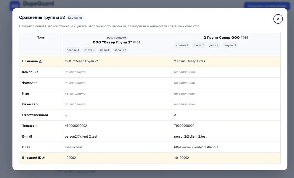Click the Сайт row label
Viewport: 294px width, 178px height.
pyautogui.click(x=26, y=147)
